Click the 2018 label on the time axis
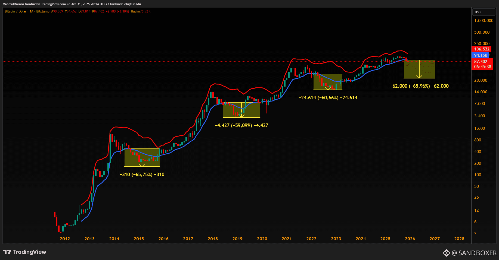 click(213, 239)
